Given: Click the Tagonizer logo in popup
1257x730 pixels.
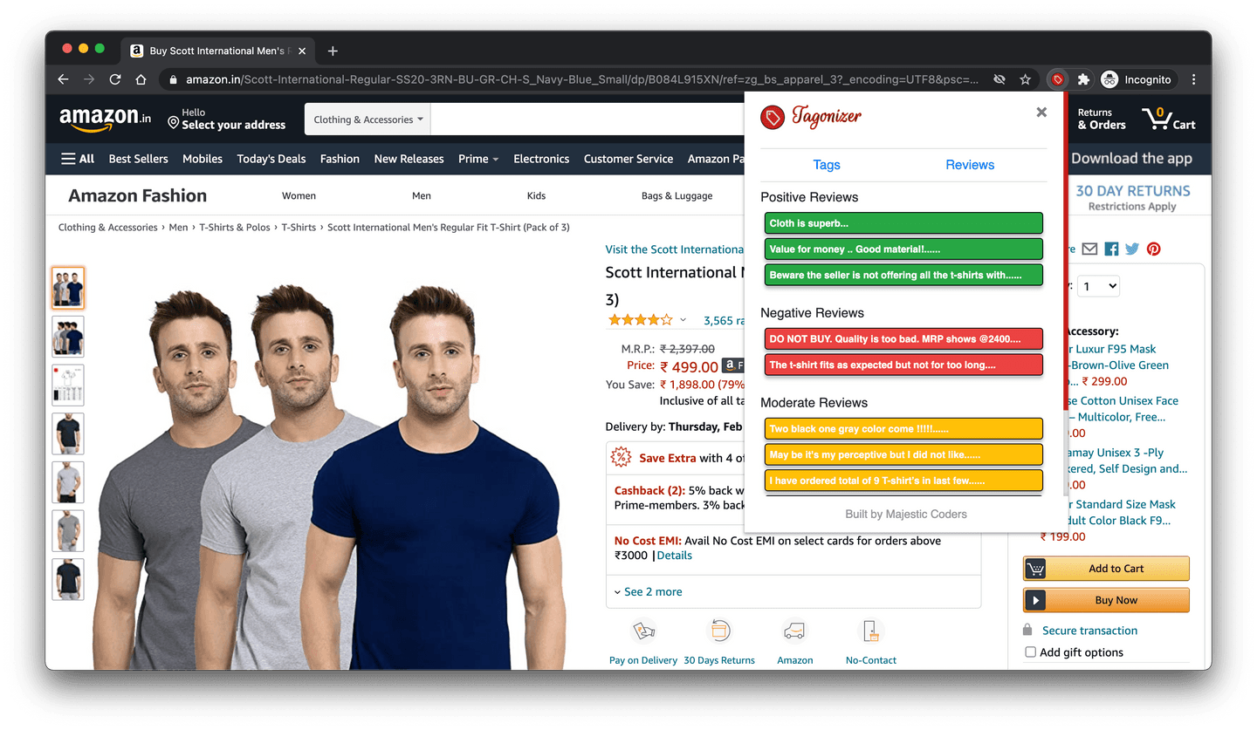Looking at the screenshot, I should [x=811, y=116].
